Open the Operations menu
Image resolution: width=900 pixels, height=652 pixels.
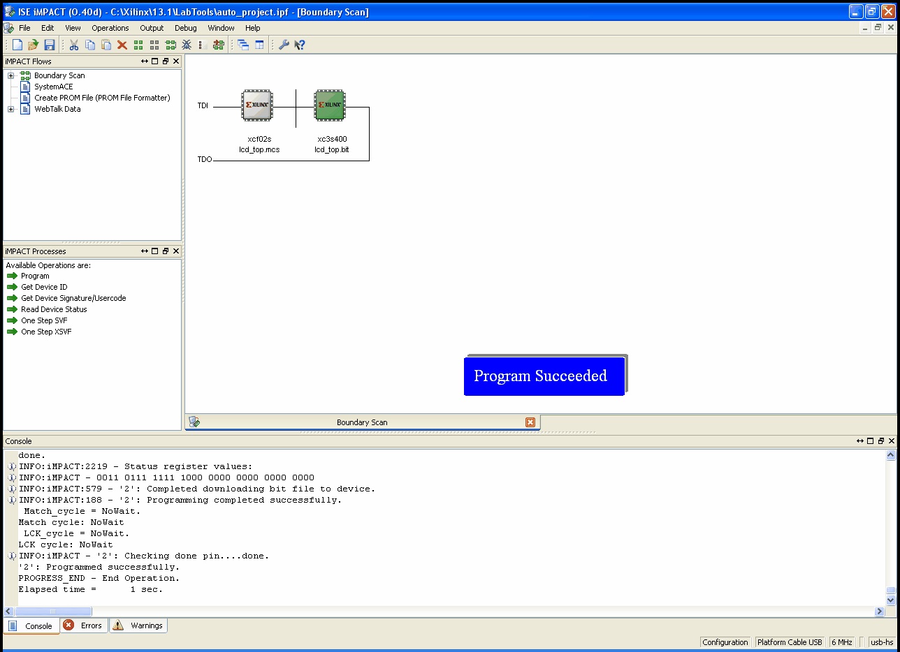(110, 28)
